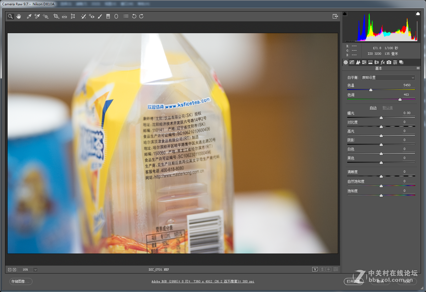The height and width of the screenshot is (292, 426).
Task: Open the Tone Curve panel tab
Action: [x=352, y=62]
